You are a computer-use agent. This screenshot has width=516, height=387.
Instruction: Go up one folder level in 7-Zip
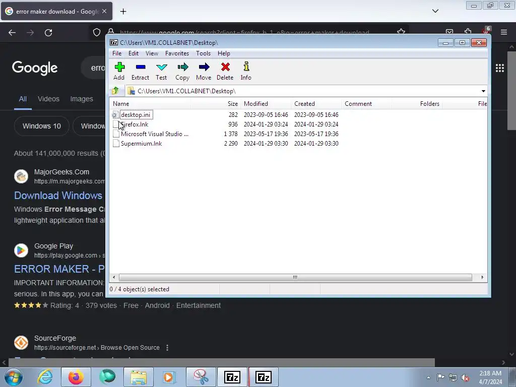point(115,91)
